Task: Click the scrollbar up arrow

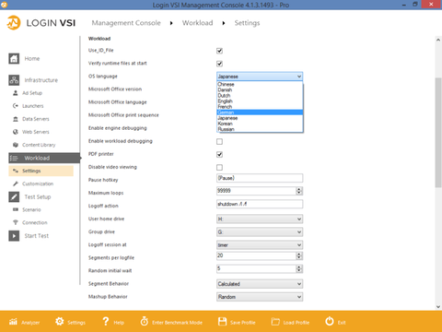Action: (x=438, y=40)
